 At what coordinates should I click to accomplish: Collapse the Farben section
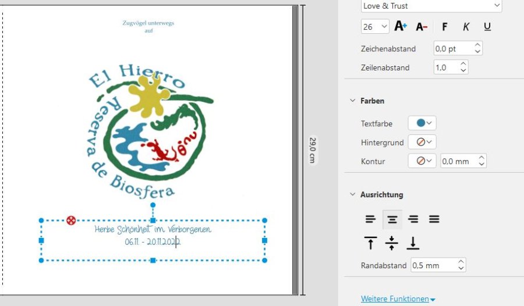tap(352, 101)
